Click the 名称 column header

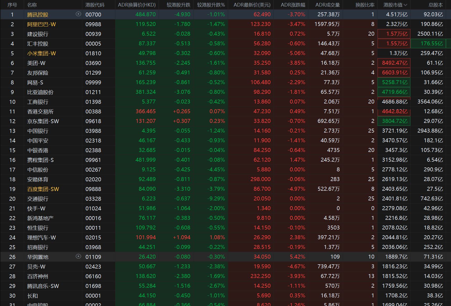tap(32, 5)
